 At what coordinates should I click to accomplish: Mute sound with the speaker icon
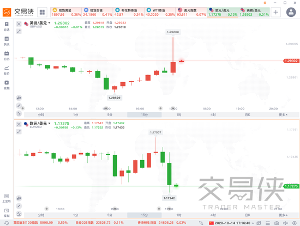285,223
